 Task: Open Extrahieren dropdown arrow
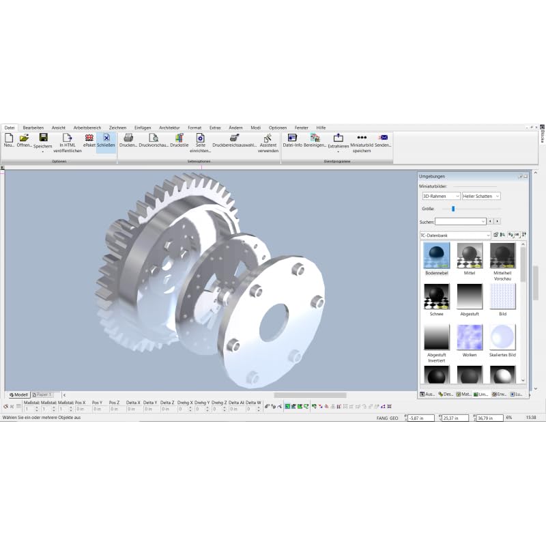click(x=338, y=152)
